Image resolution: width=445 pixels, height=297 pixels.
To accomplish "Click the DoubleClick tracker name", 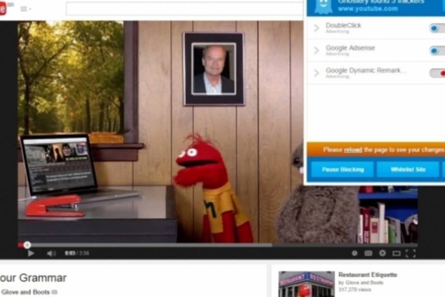I will pos(343,25).
